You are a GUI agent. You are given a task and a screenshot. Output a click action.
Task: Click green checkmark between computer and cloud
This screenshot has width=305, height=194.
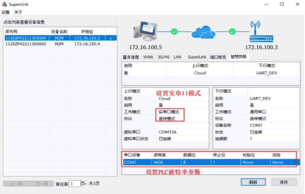(x=174, y=31)
